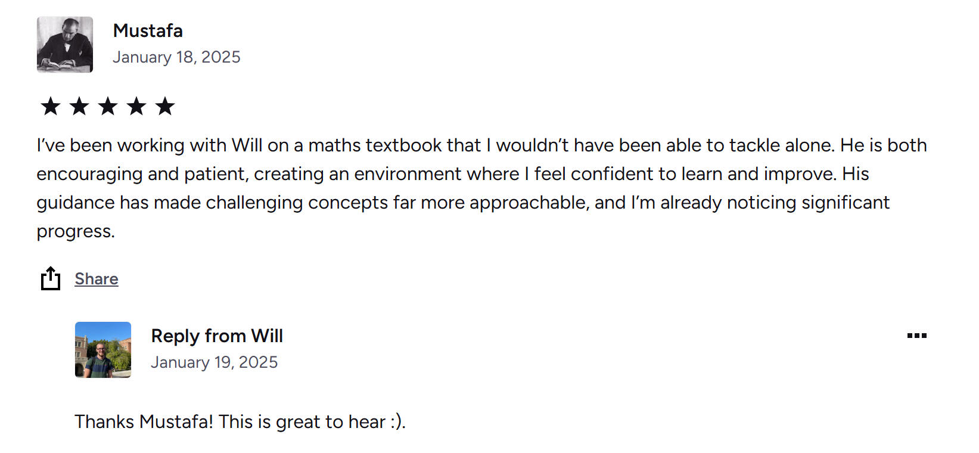
Task: Click the Share link under the review
Action: click(x=97, y=279)
